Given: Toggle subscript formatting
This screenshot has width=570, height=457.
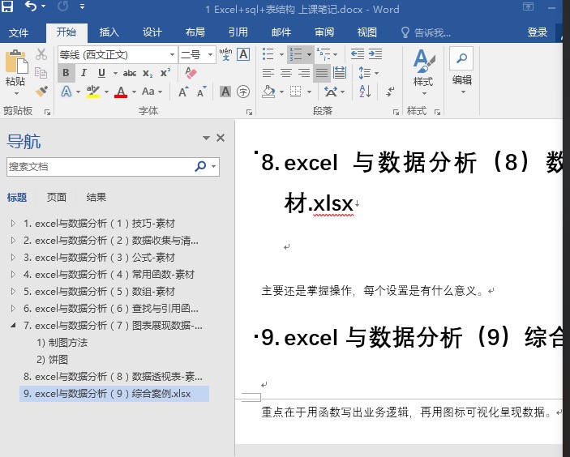Looking at the screenshot, I should [148, 74].
